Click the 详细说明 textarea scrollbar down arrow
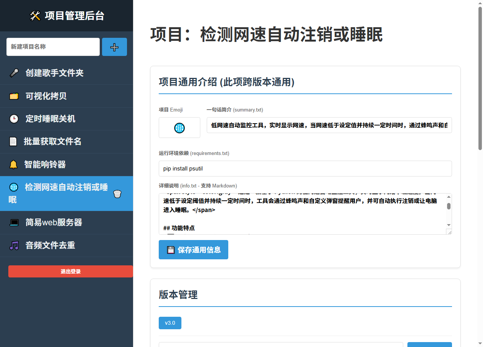 click(x=449, y=225)
